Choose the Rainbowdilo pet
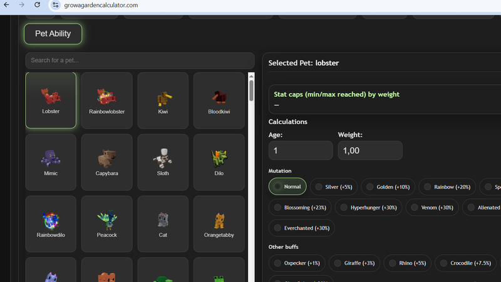The image size is (501, 282). click(51, 224)
